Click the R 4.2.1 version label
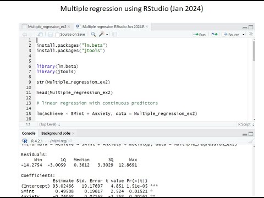Image resolution: width=264 pixels, height=198 pixels. coord(37,141)
